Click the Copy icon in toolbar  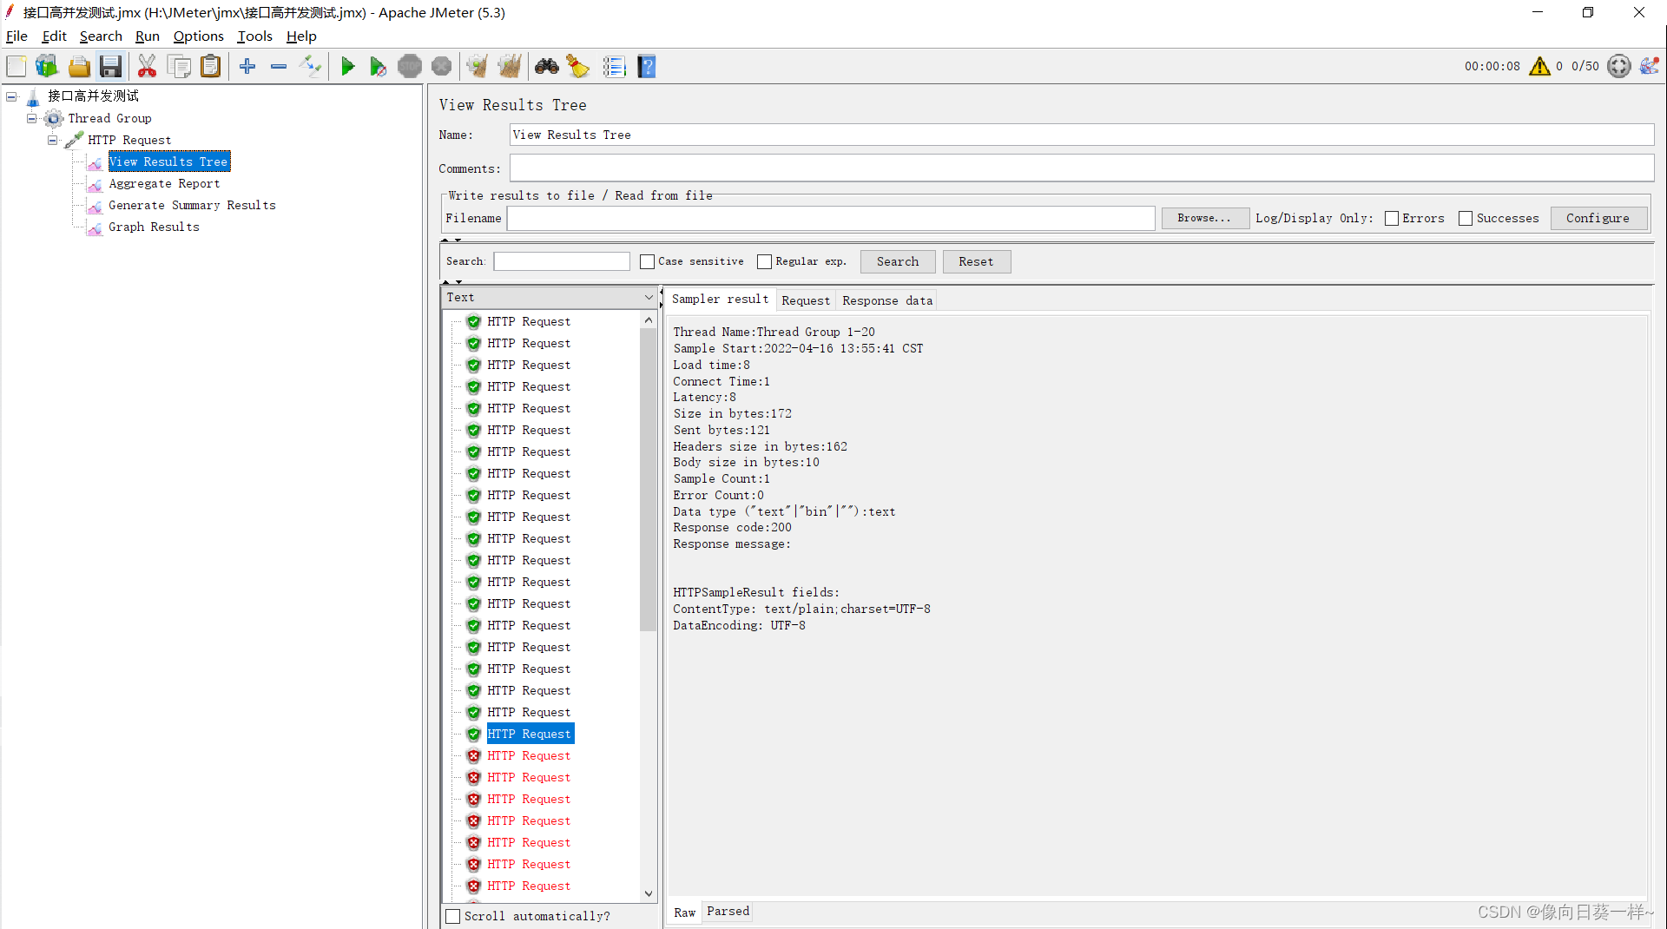click(x=180, y=67)
